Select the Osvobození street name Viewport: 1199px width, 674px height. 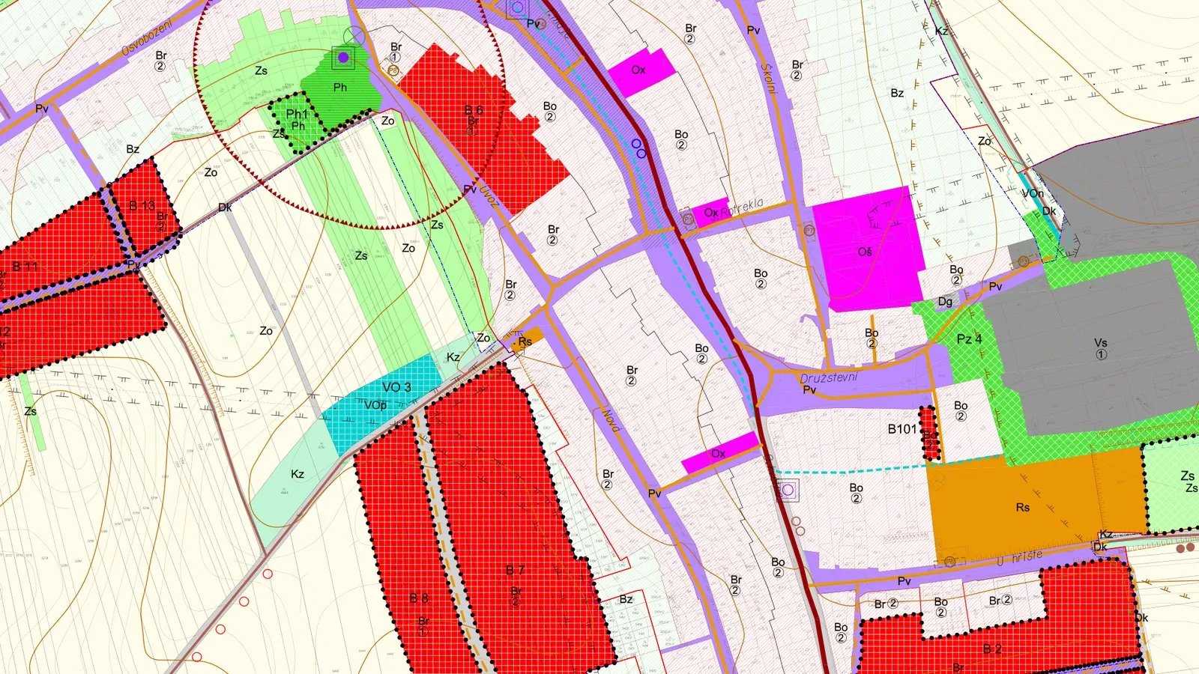(147, 38)
